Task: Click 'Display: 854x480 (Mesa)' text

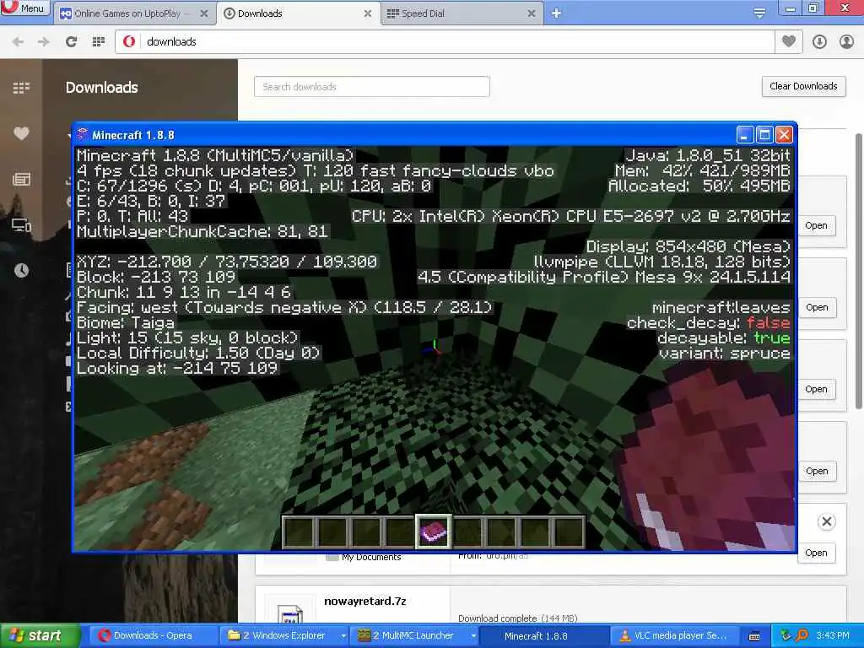Action: 688,247
